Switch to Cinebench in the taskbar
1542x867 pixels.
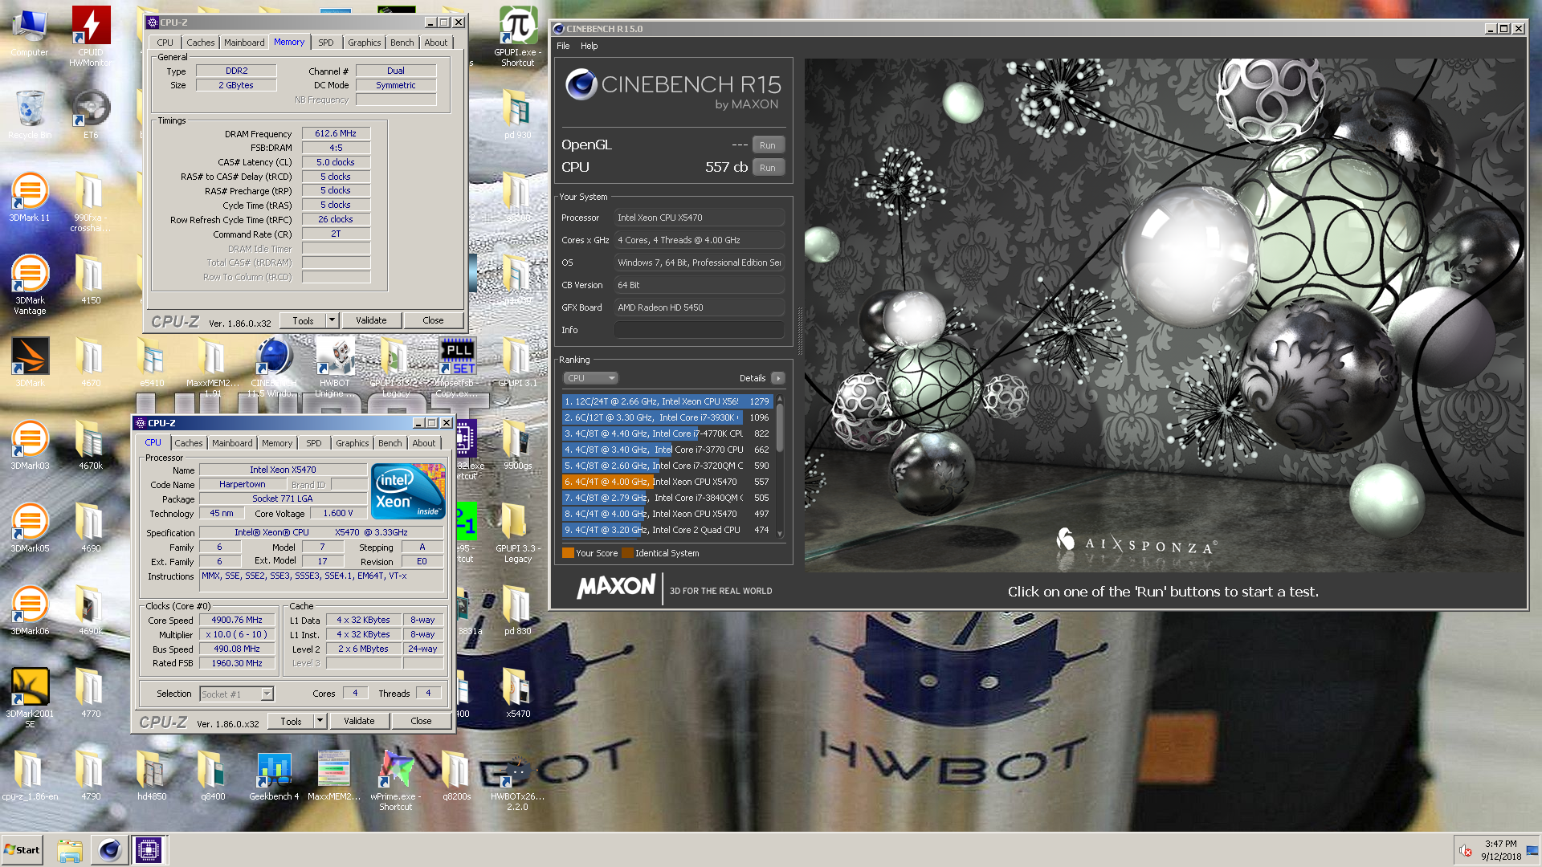click(109, 850)
